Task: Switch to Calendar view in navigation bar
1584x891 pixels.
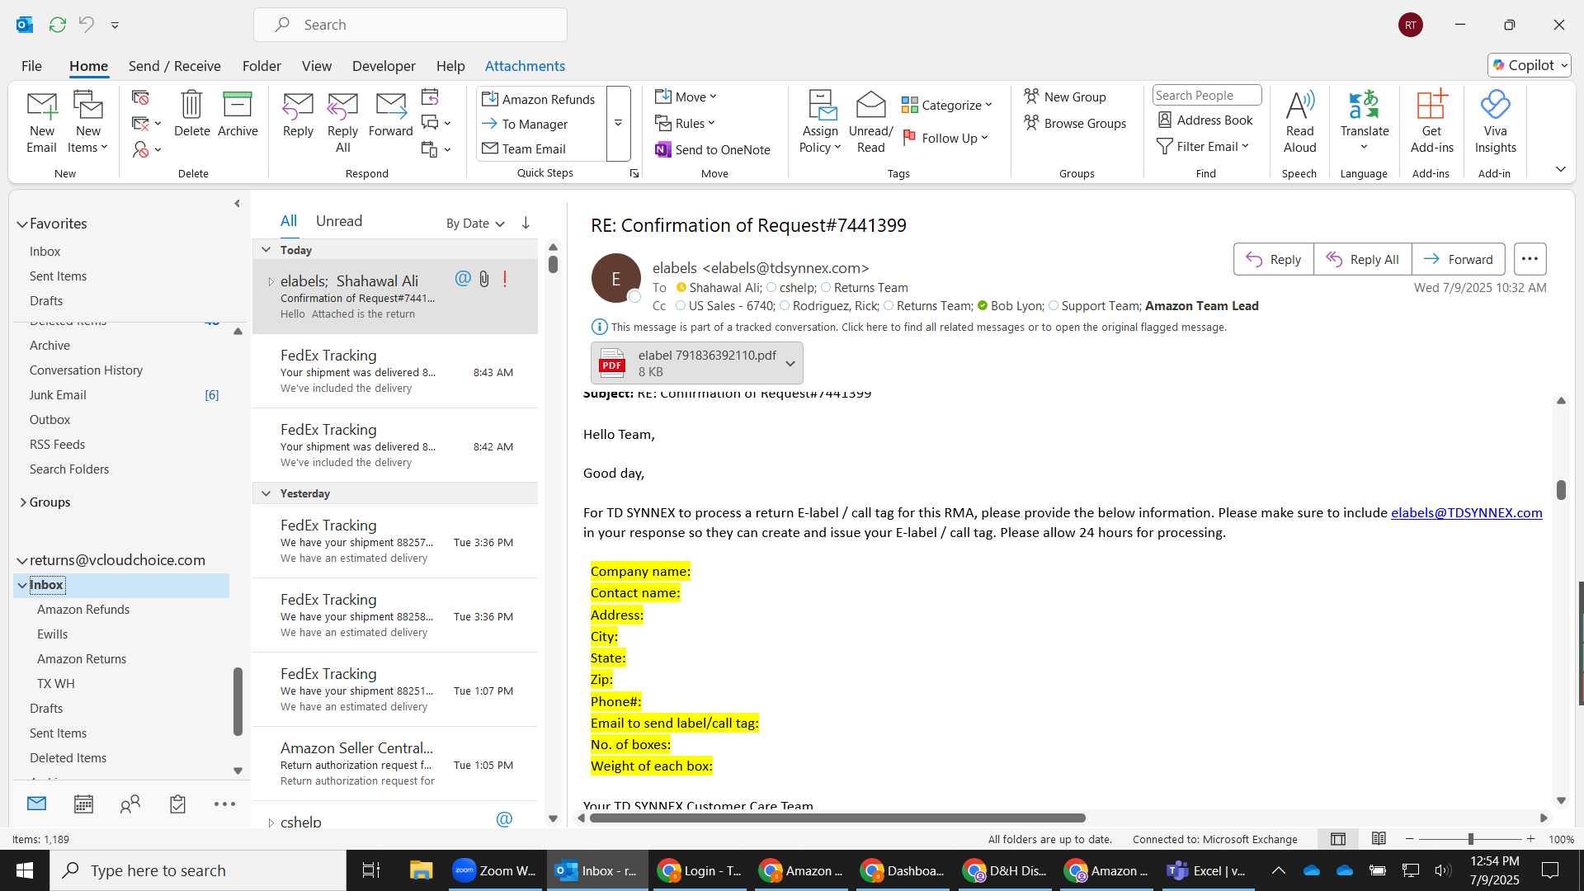Action: 83,804
